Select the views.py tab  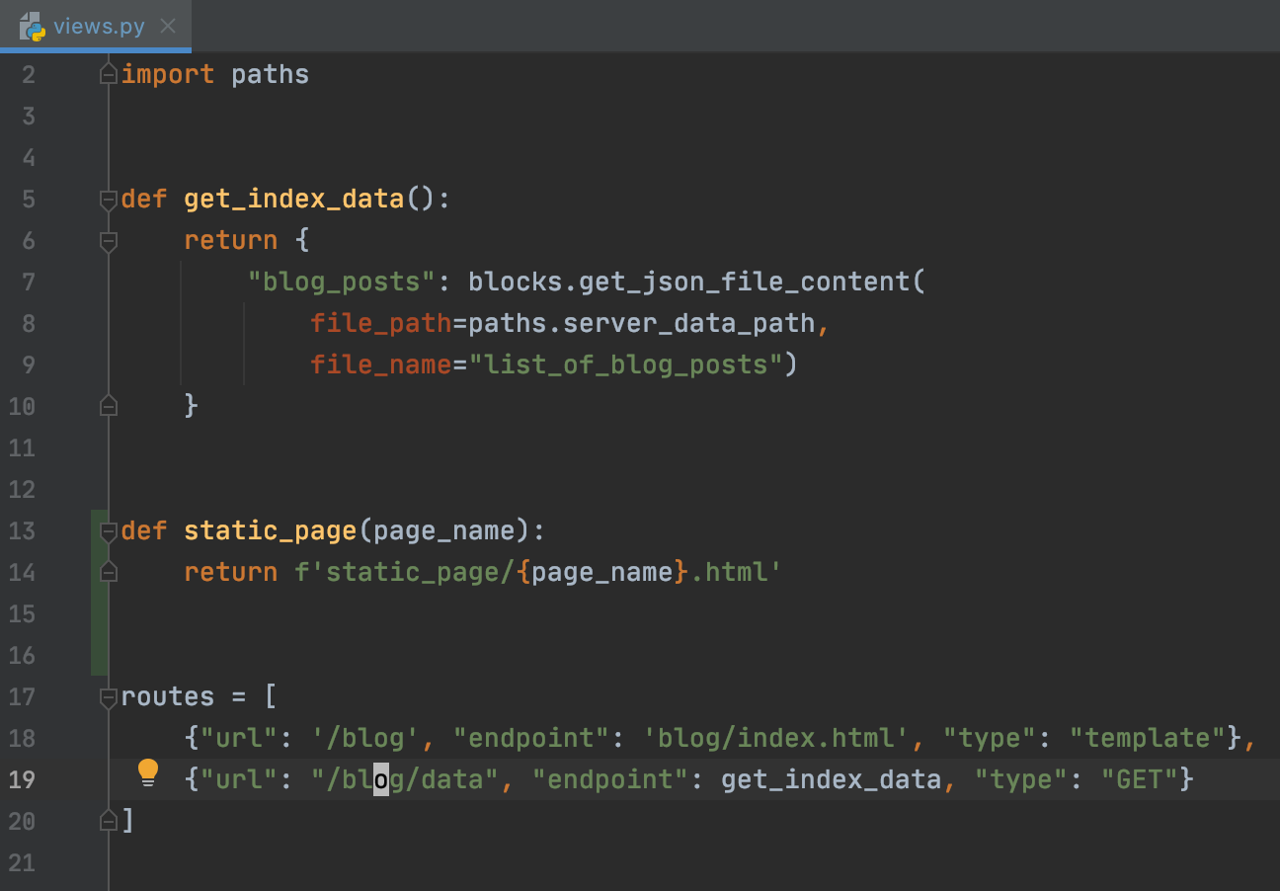click(99, 27)
